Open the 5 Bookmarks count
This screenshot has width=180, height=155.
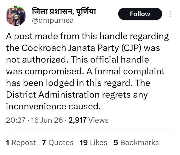(x=136, y=143)
